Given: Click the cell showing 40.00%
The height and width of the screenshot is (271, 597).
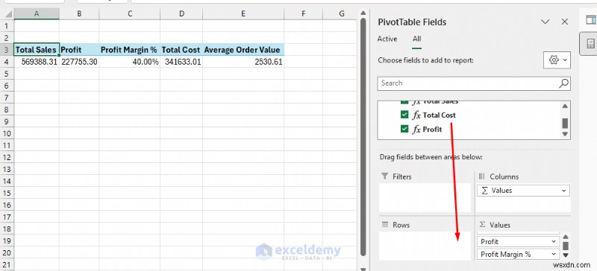Looking at the screenshot, I should click(x=130, y=62).
